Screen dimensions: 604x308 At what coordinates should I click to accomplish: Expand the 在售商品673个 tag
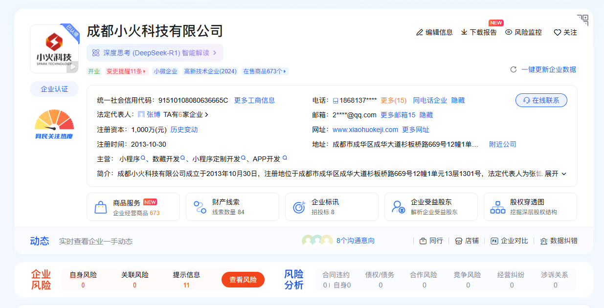(266, 71)
